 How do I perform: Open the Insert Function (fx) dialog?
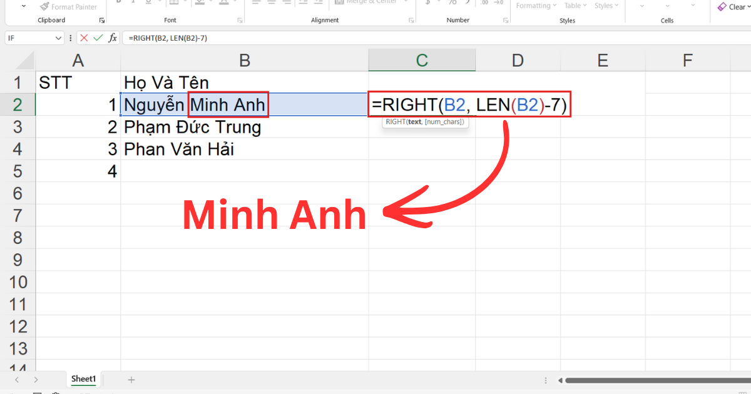pyautogui.click(x=112, y=38)
